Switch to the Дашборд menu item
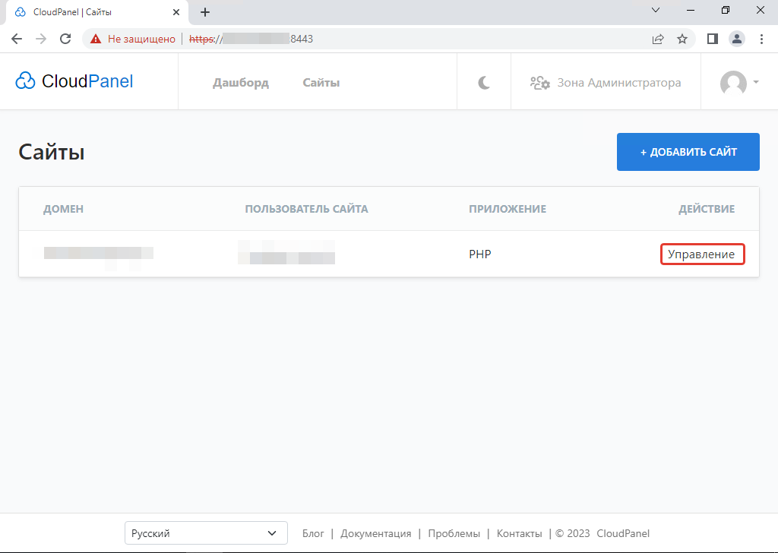The image size is (778, 553). [x=241, y=82]
